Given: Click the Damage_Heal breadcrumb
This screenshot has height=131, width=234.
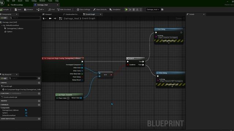Looking at the screenshot, I should (x=71, y=19).
